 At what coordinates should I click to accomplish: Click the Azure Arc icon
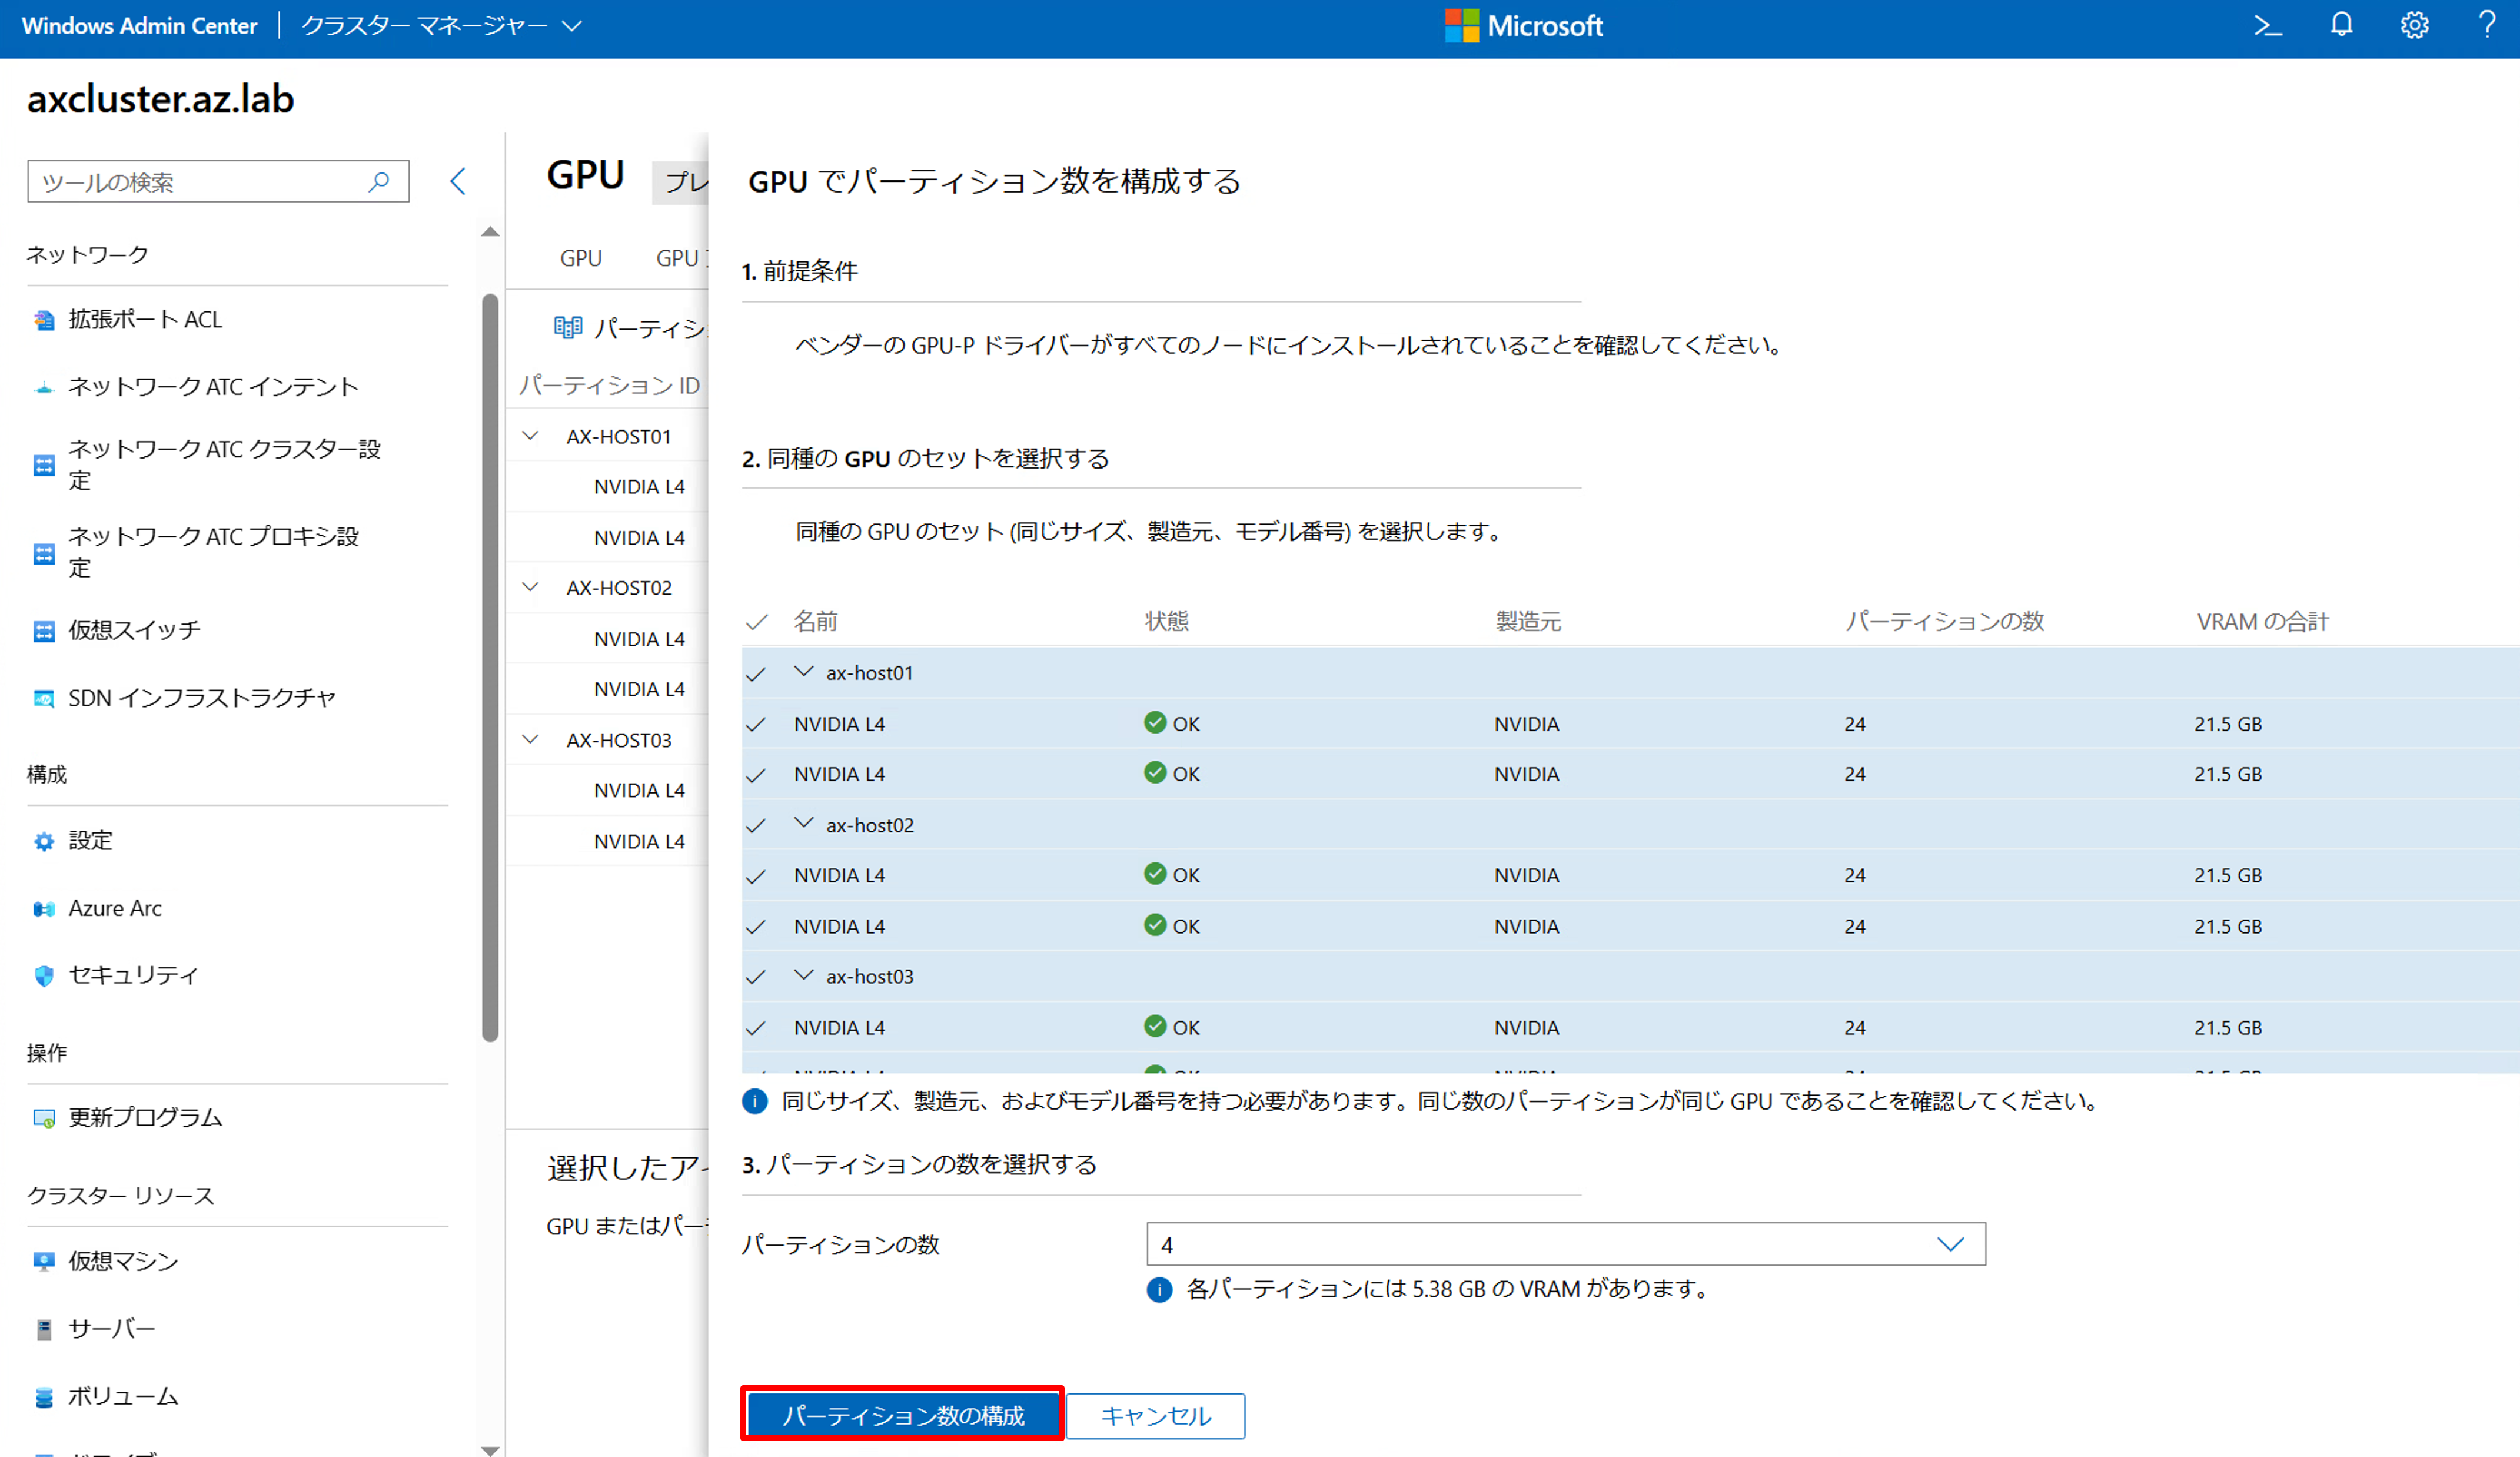click(x=44, y=909)
